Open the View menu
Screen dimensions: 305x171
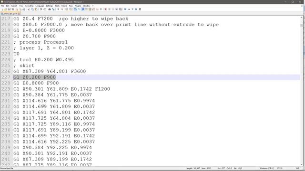[x=21, y=6]
